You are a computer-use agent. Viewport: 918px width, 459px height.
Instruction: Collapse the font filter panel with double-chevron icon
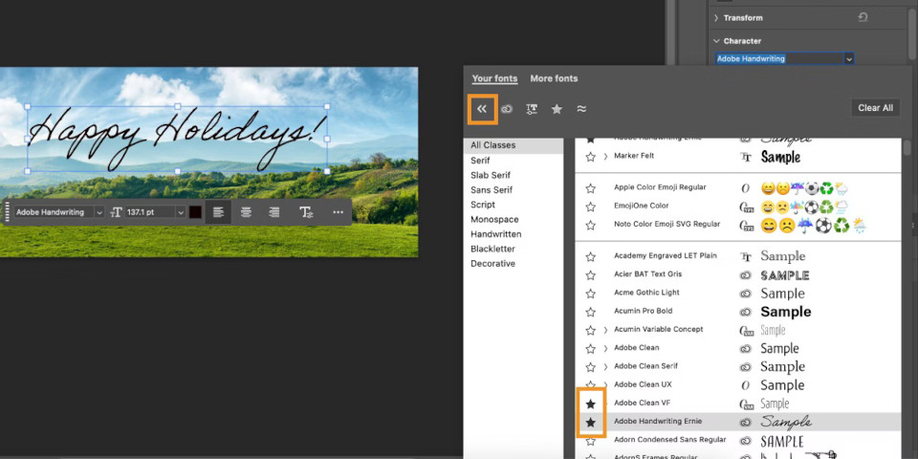pyautogui.click(x=482, y=109)
